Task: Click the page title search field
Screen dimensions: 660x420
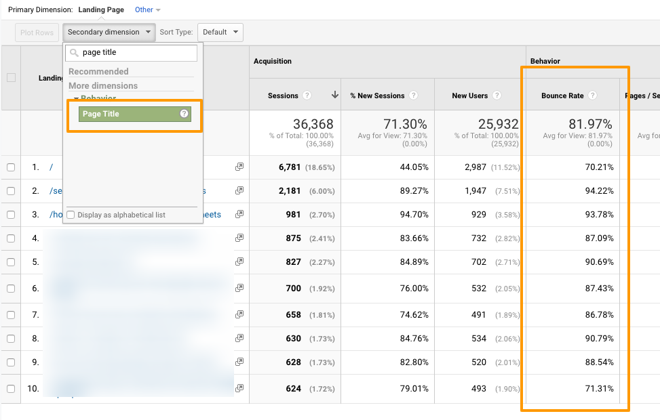Action: [137, 53]
